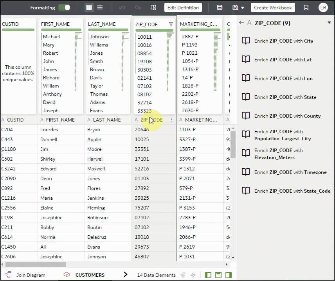
Task: Select Enrich ZIP_CODE with Elevation_Meters
Action: pyautogui.click(x=278, y=154)
